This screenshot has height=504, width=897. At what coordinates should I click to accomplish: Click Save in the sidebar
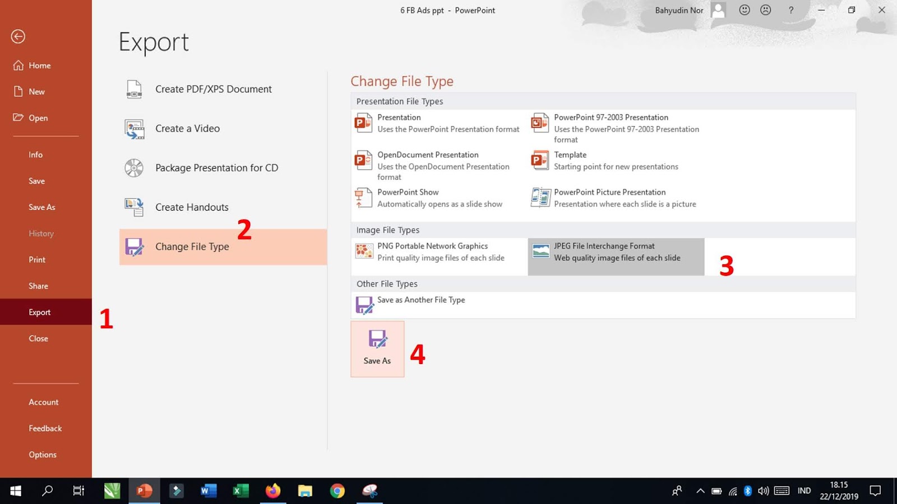coord(46,181)
